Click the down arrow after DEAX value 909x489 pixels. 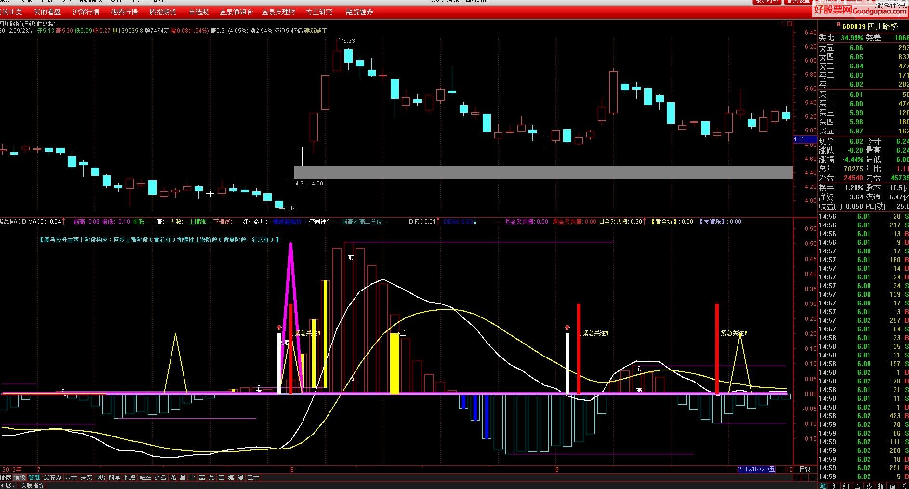(475, 222)
